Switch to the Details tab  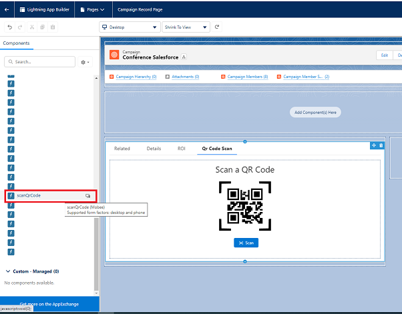[x=154, y=149]
